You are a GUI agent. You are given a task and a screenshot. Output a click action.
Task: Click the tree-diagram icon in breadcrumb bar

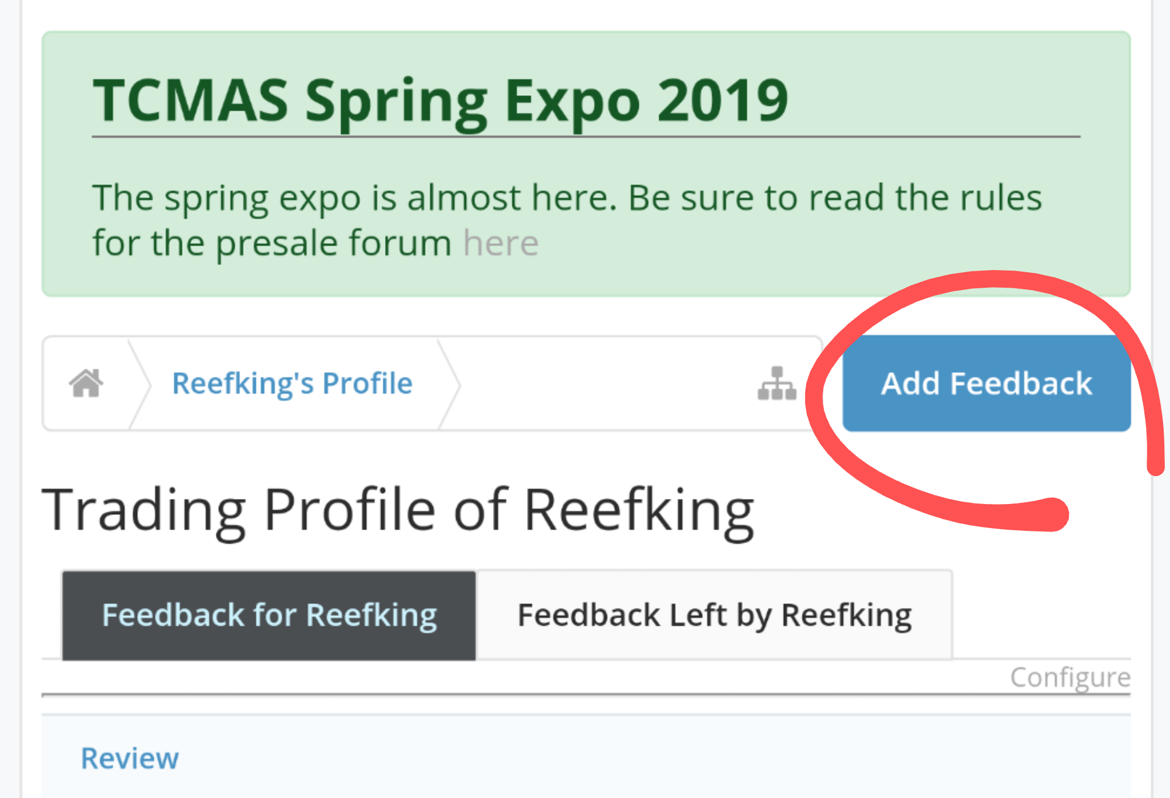[x=777, y=383]
